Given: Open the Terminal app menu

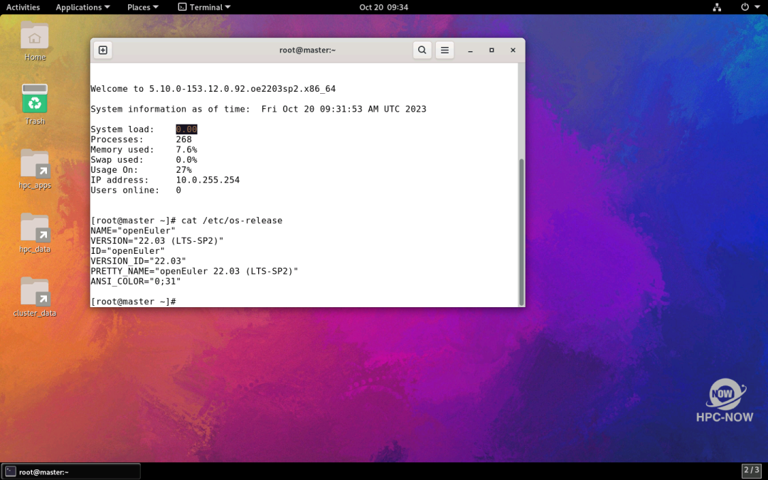Looking at the screenshot, I should coord(204,7).
